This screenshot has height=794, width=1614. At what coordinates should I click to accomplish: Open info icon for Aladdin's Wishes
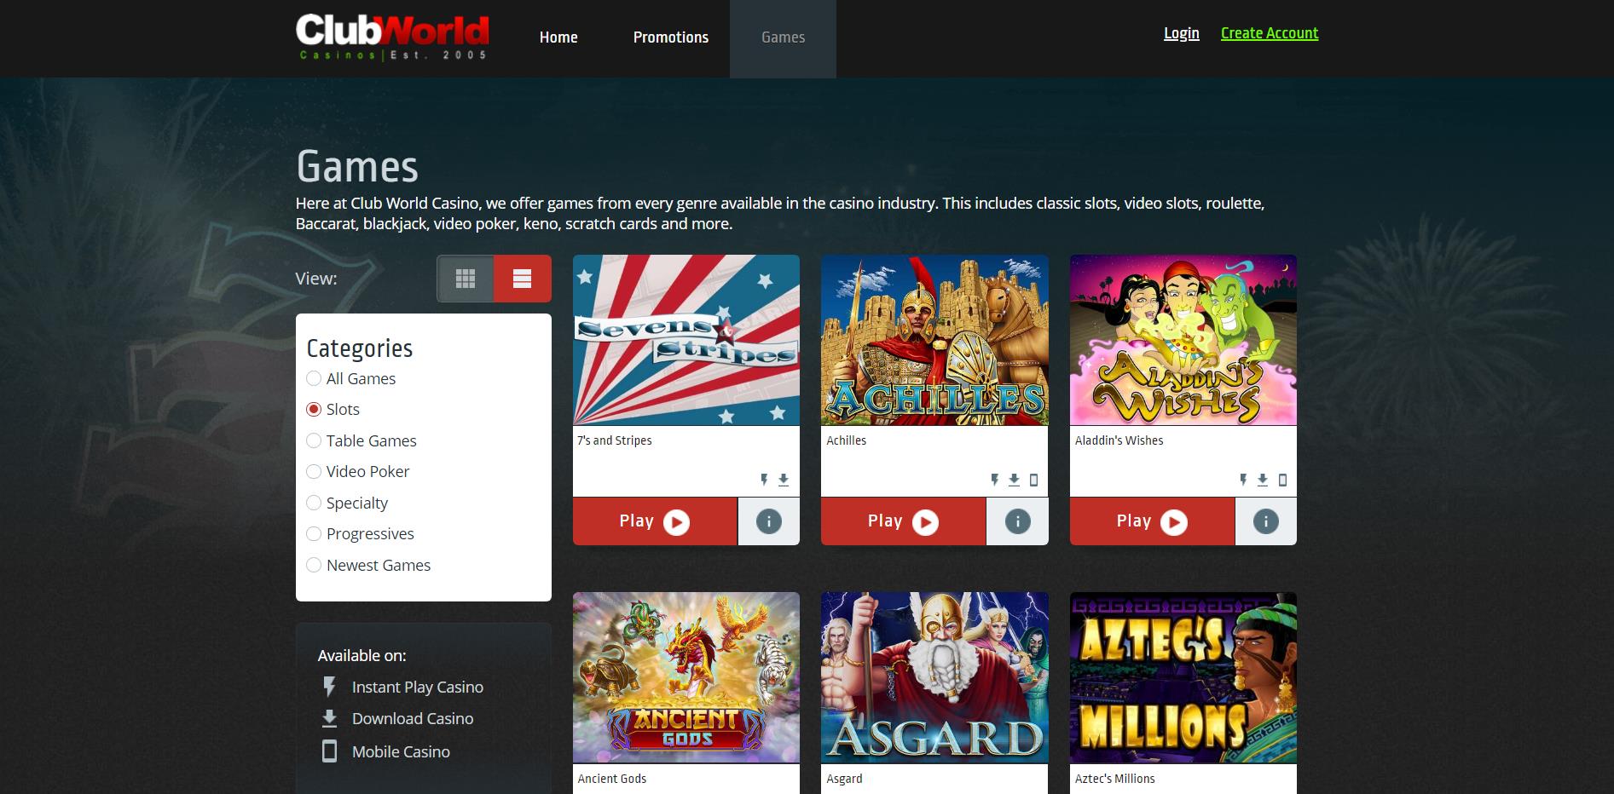click(1265, 521)
